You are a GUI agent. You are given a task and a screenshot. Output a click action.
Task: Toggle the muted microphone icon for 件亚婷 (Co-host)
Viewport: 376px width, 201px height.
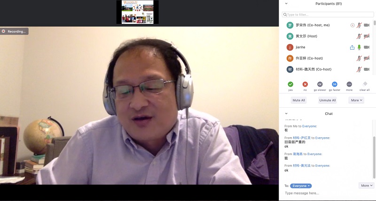(x=359, y=58)
